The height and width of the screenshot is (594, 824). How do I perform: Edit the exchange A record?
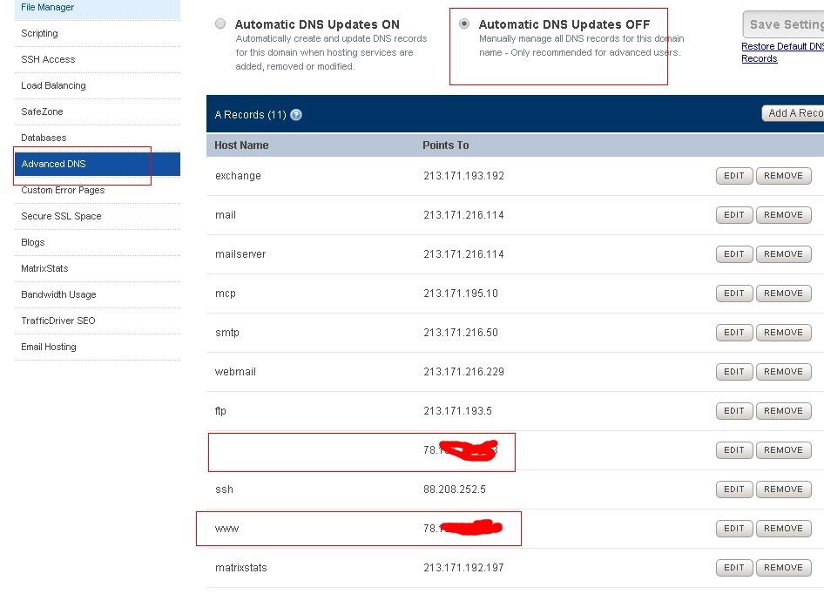[x=734, y=176]
